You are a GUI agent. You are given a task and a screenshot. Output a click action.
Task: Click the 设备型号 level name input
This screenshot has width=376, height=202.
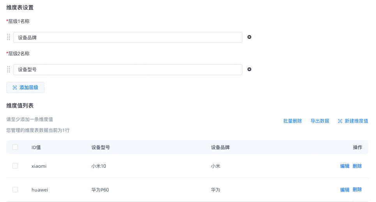coord(127,70)
